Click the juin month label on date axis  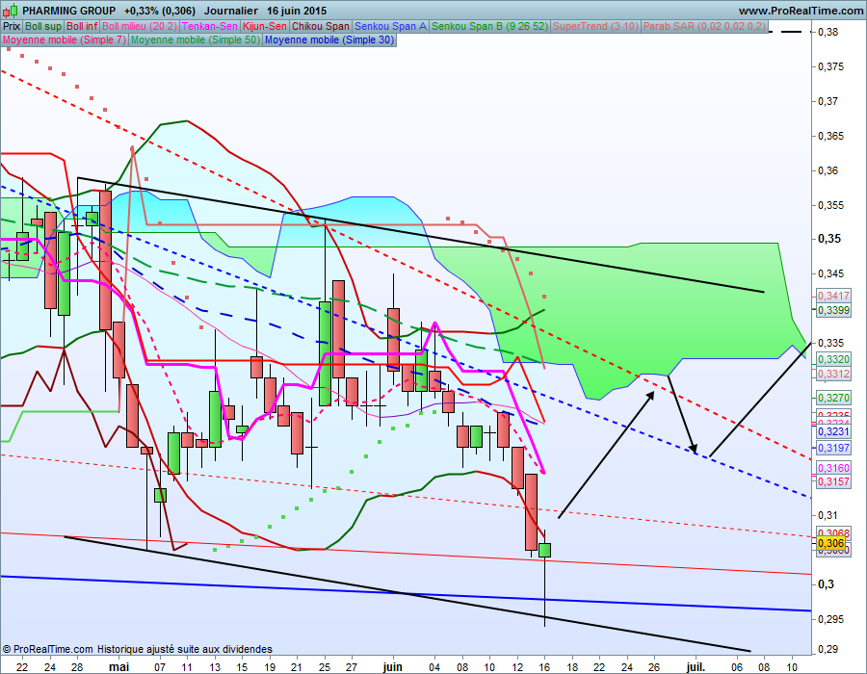pos(393,667)
